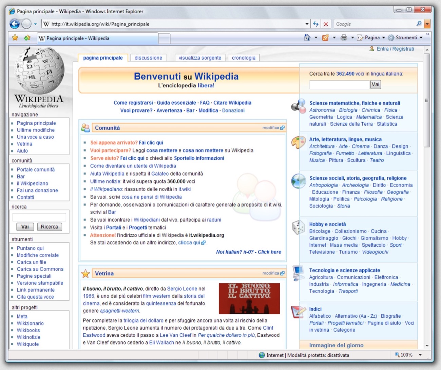Open the search provider dropdown arrow
The width and height of the screenshot is (441, 370).
pos(427,24)
